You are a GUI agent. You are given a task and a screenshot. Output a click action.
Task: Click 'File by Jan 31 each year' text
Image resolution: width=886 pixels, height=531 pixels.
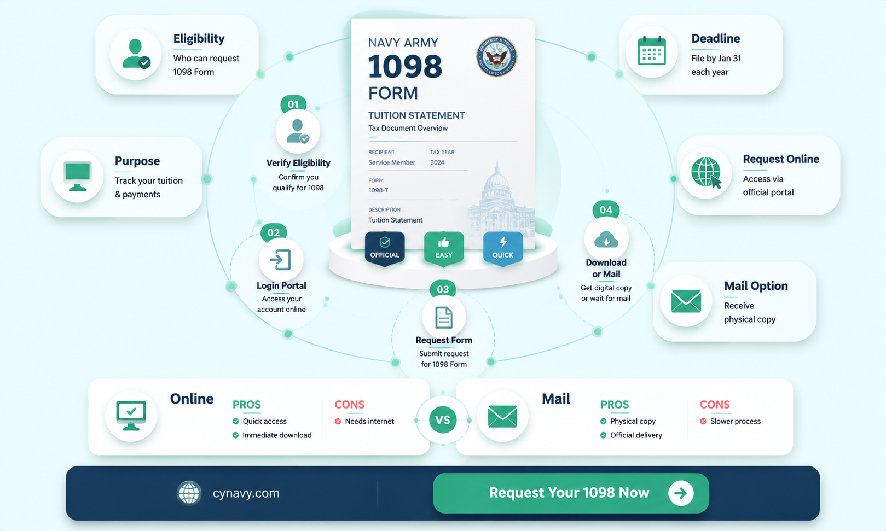(716, 65)
